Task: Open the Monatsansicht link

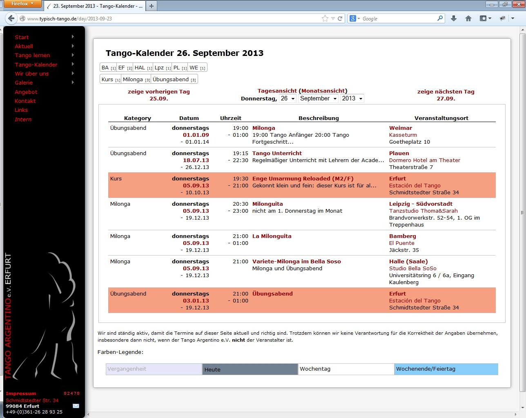Action: 323,91
